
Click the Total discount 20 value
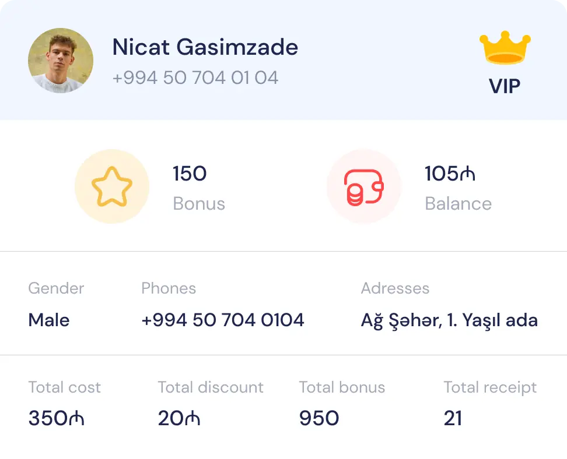[x=178, y=418]
